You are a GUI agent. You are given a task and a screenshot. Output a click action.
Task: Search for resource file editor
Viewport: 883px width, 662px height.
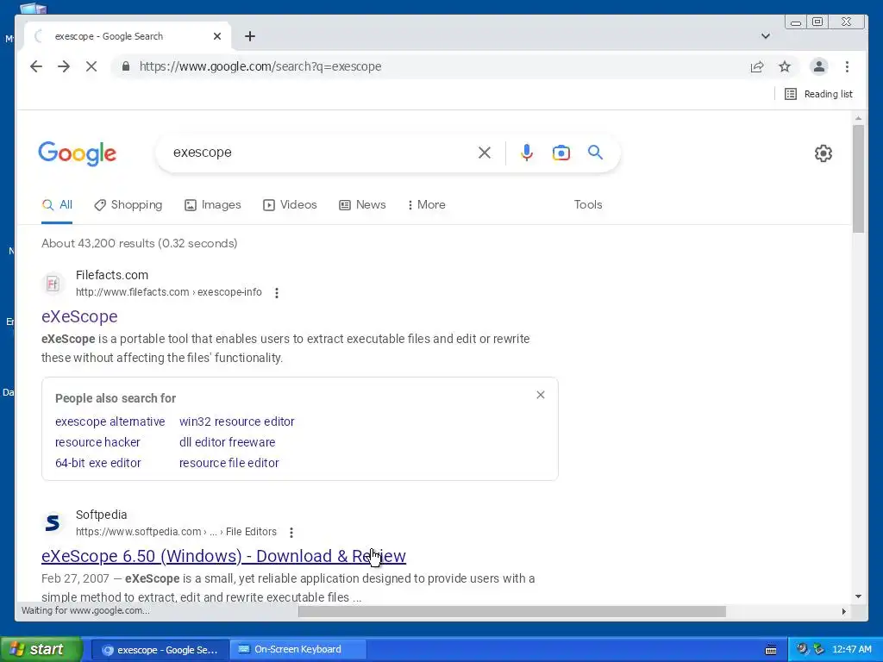tap(229, 463)
